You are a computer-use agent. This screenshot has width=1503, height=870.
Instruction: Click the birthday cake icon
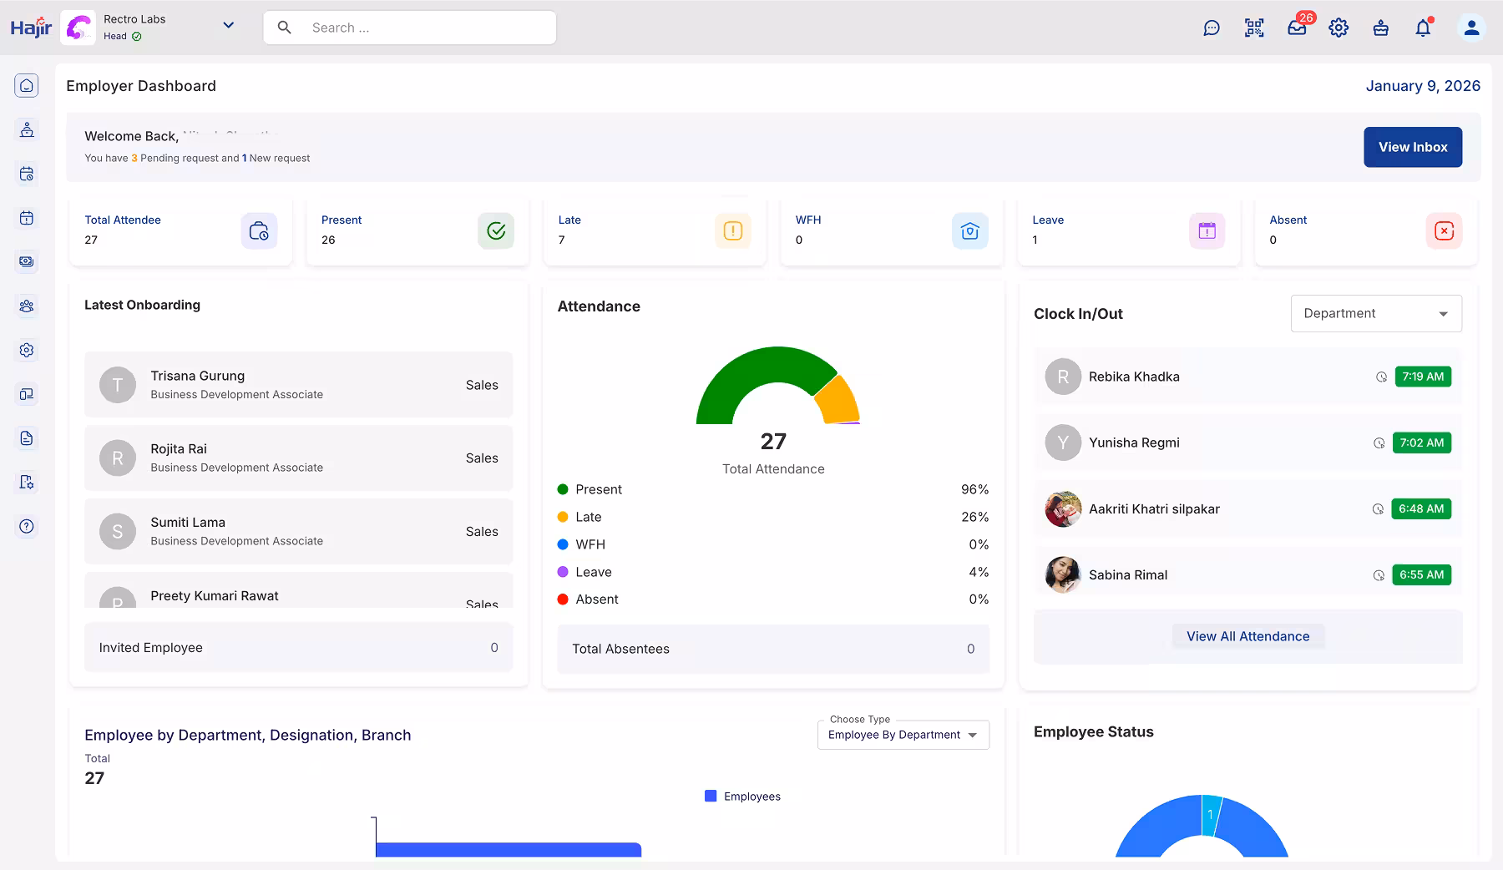click(1381, 28)
